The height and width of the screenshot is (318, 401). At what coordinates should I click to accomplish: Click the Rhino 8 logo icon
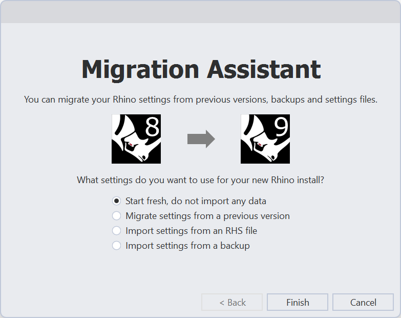pos(136,139)
